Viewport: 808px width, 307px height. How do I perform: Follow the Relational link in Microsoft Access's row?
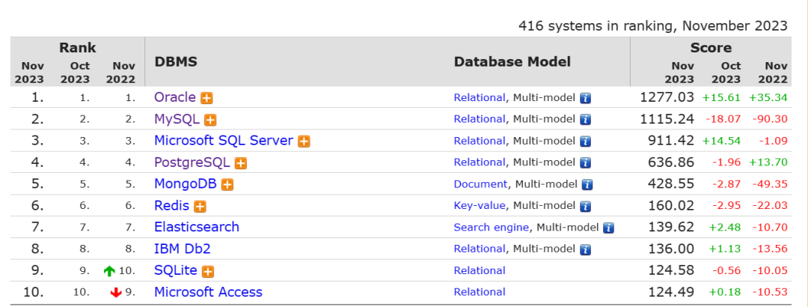click(x=480, y=293)
